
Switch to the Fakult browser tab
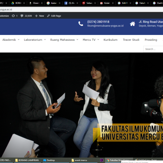pyautogui.click(x=142, y=3)
